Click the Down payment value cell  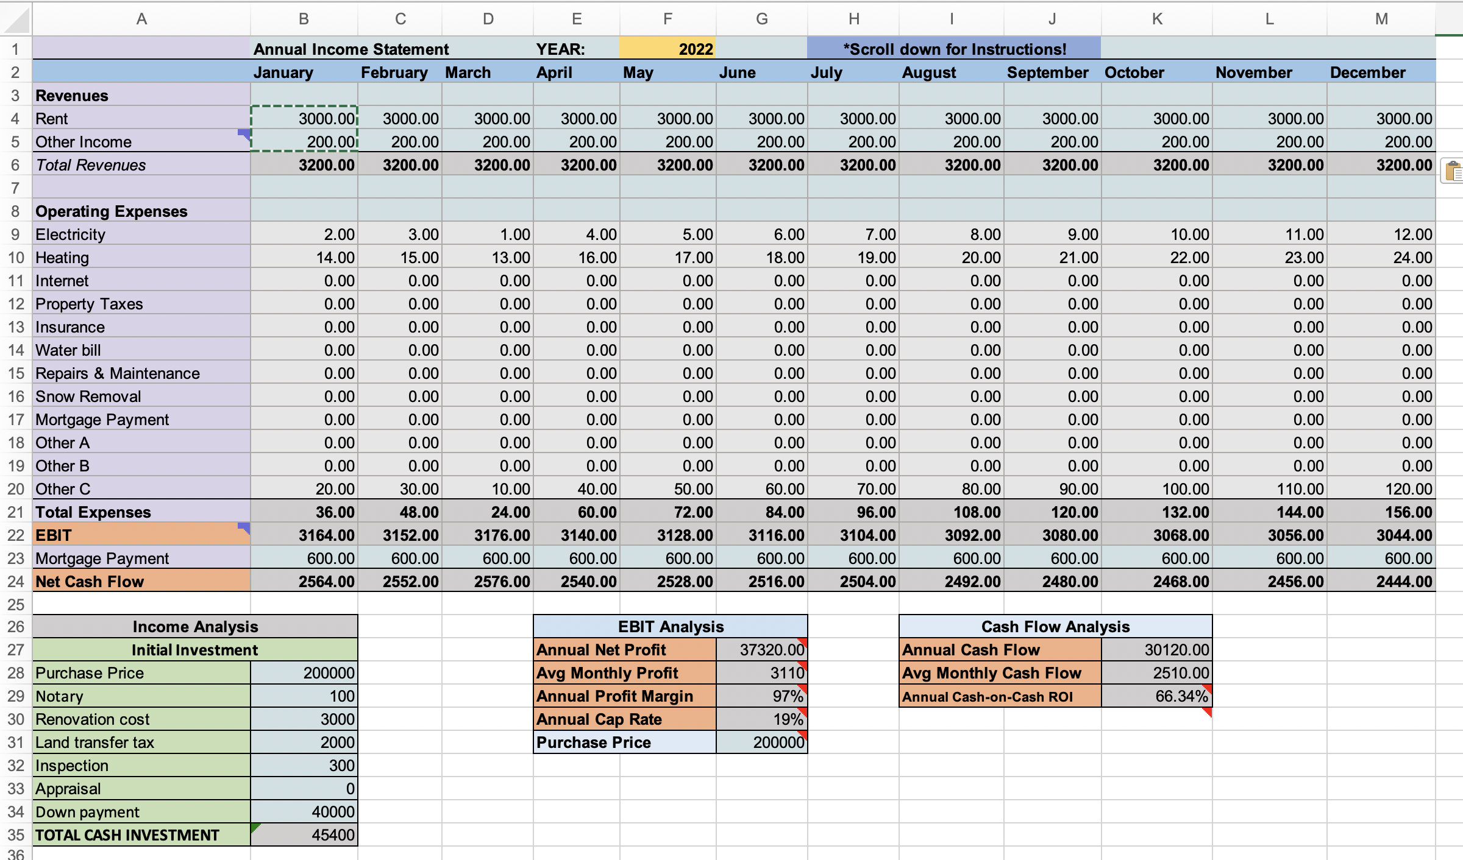(x=304, y=812)
